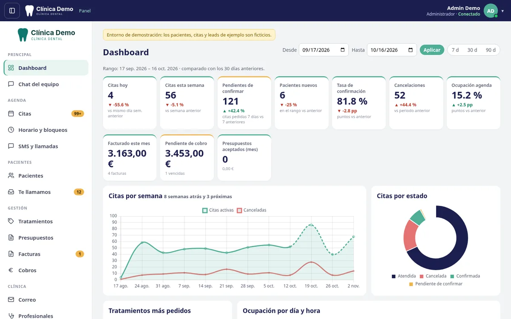Click the green tooth logo in sidebar
511x319 pixels.
pyautogui.click(x=23, y=34)
